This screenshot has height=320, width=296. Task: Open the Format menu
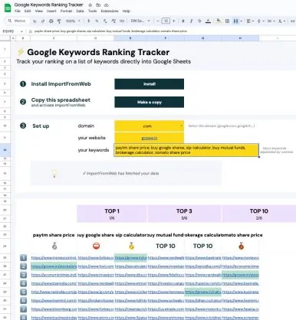tap(66, 11)
